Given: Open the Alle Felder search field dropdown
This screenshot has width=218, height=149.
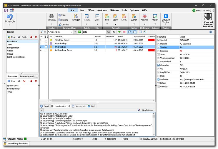Looking at the screenshot, I should pyautogui.click(x=71, y=32).
